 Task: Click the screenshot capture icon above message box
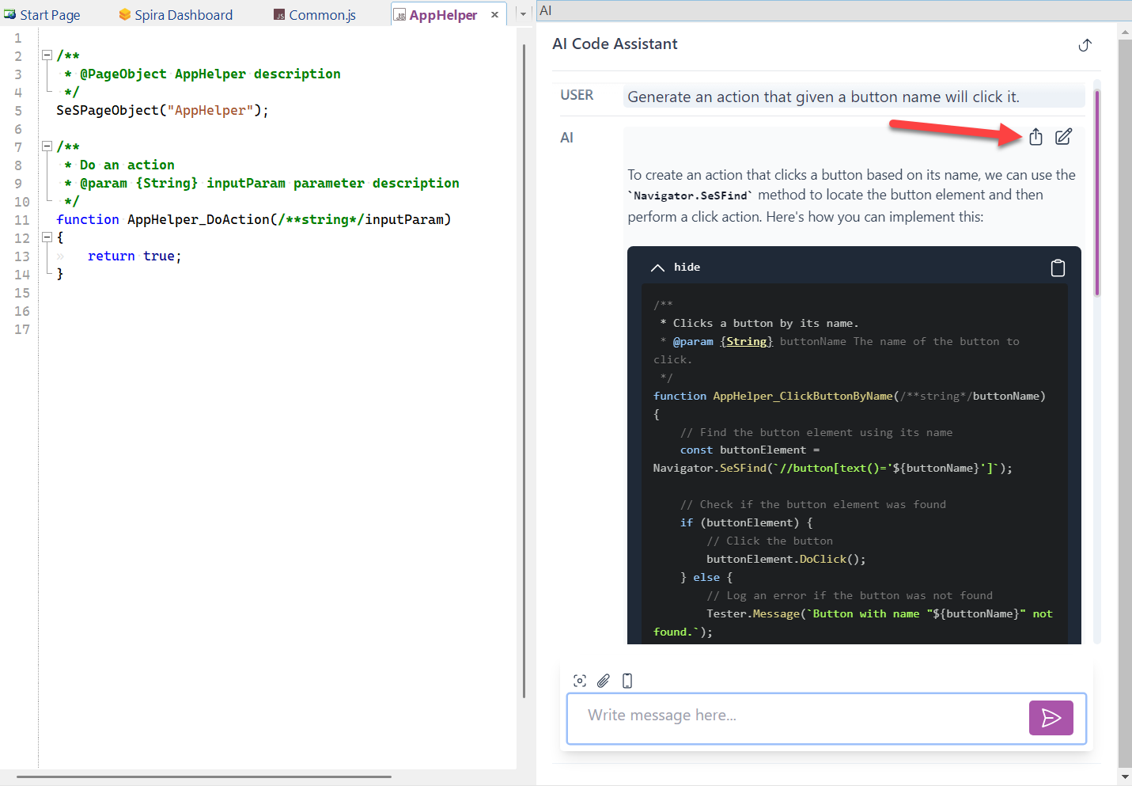[x=579, y=680]
